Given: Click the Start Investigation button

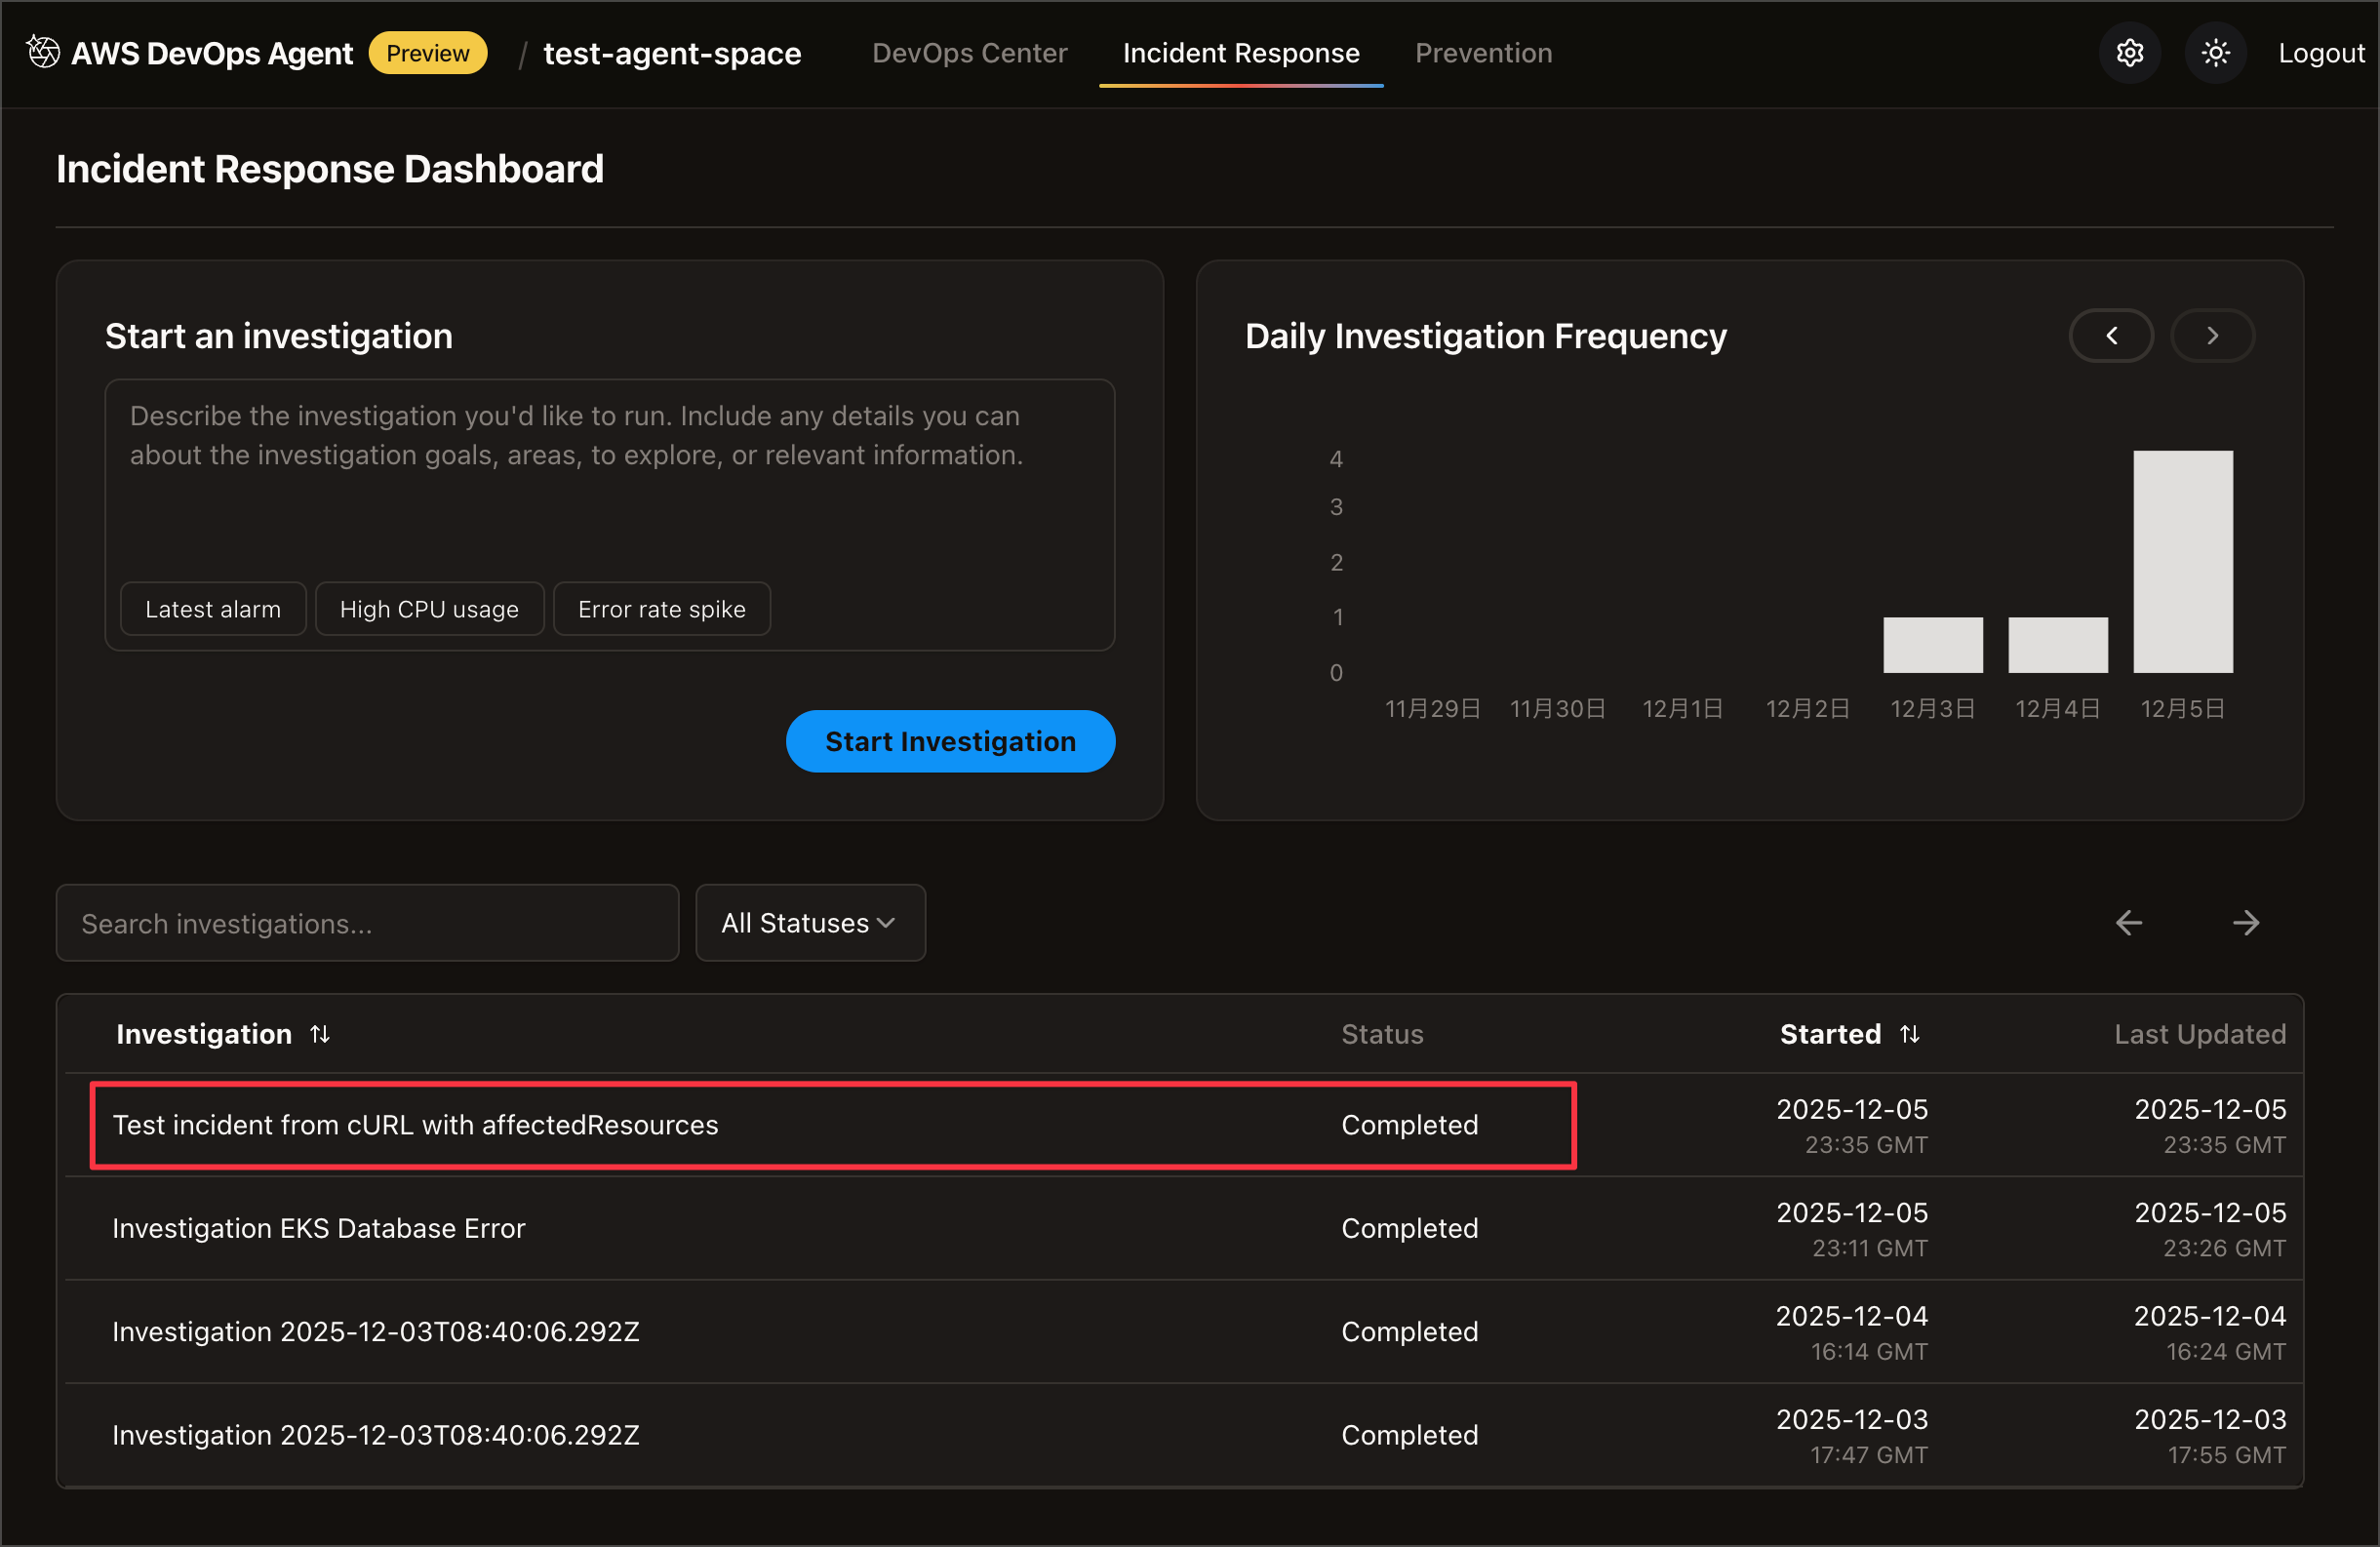Looking at the screenshot, I should [950, 741].
